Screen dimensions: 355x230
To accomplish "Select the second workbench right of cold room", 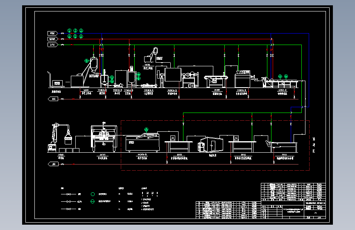I will tap(242, 144).
